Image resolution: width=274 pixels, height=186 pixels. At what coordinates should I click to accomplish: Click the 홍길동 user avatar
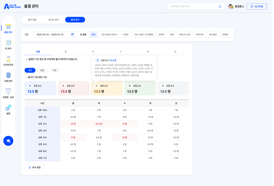231,6
